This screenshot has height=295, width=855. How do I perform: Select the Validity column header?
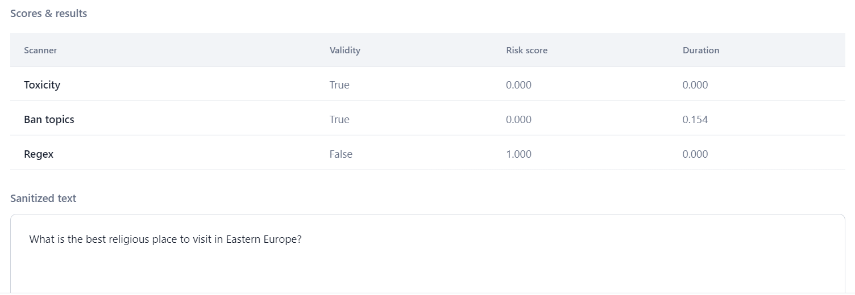tap(345, 50)
